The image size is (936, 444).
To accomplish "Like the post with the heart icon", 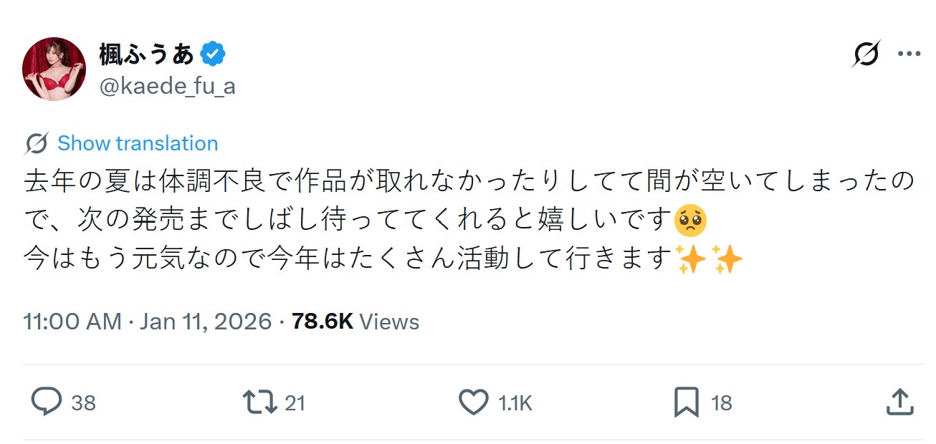I will point(473,402).
